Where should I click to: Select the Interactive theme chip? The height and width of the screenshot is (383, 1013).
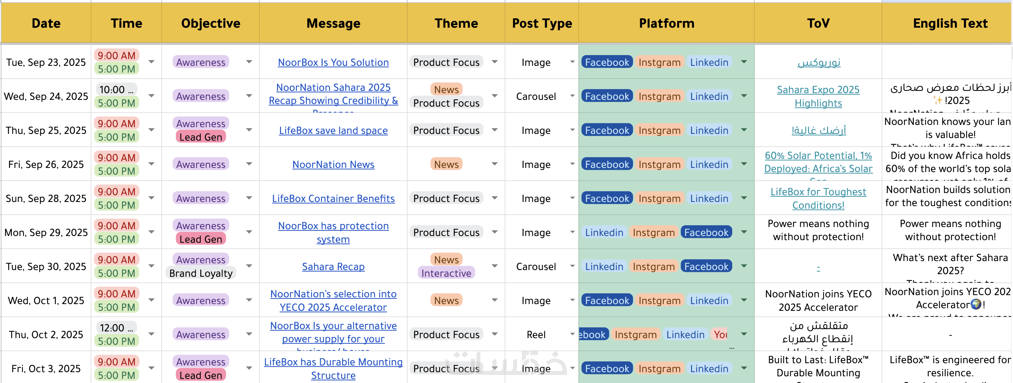(x=446, y=273)
